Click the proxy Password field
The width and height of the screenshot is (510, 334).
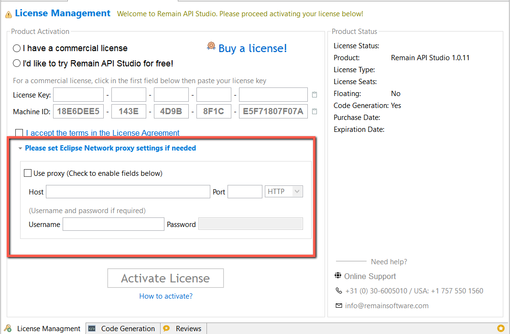(251, 224)
